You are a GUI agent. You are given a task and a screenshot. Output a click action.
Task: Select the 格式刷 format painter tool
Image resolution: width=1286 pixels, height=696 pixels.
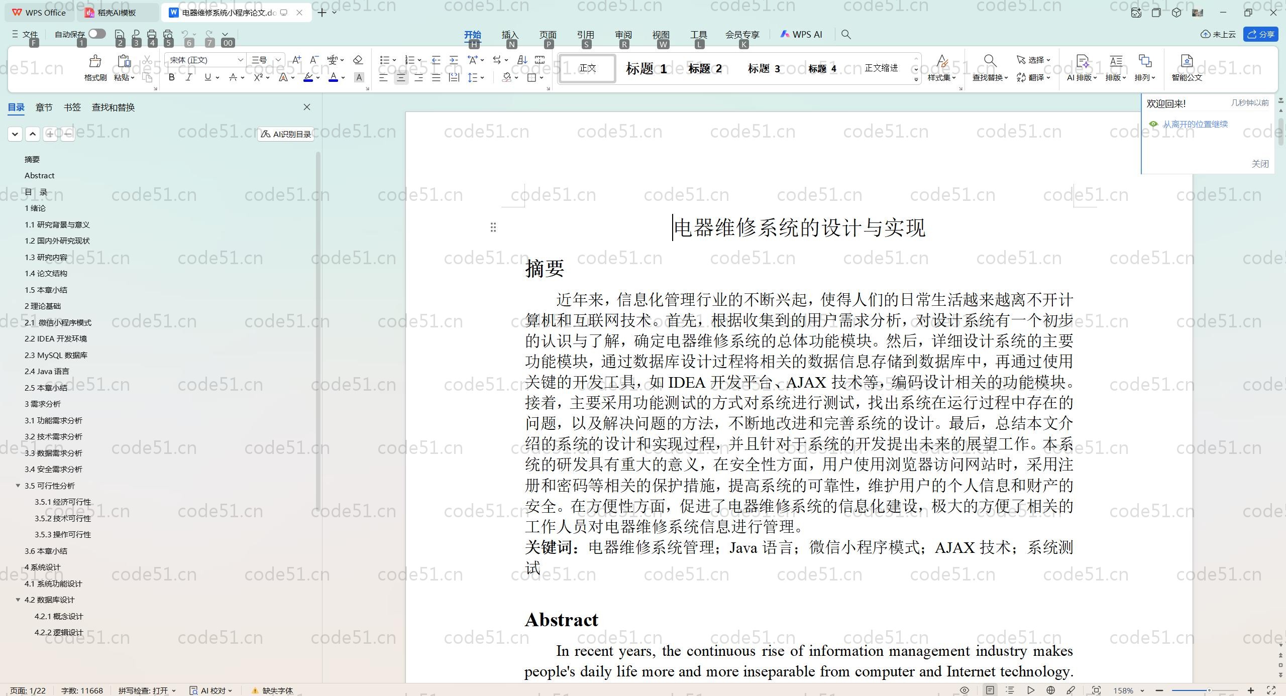94,68
